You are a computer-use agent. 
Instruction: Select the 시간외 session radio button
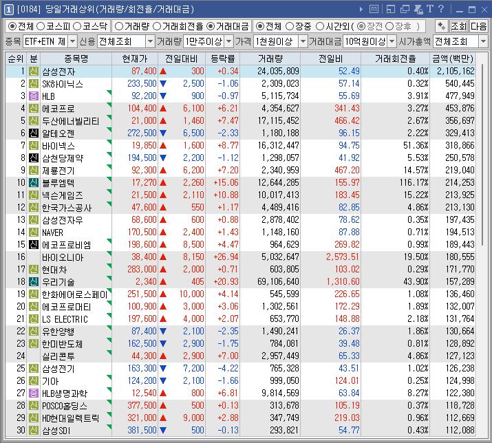tap(319, 26)
